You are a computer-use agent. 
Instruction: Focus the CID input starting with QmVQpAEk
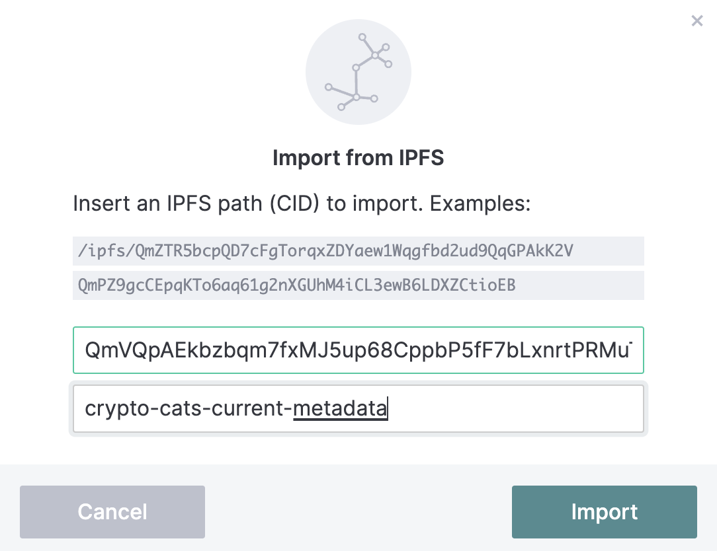[358, 350]
